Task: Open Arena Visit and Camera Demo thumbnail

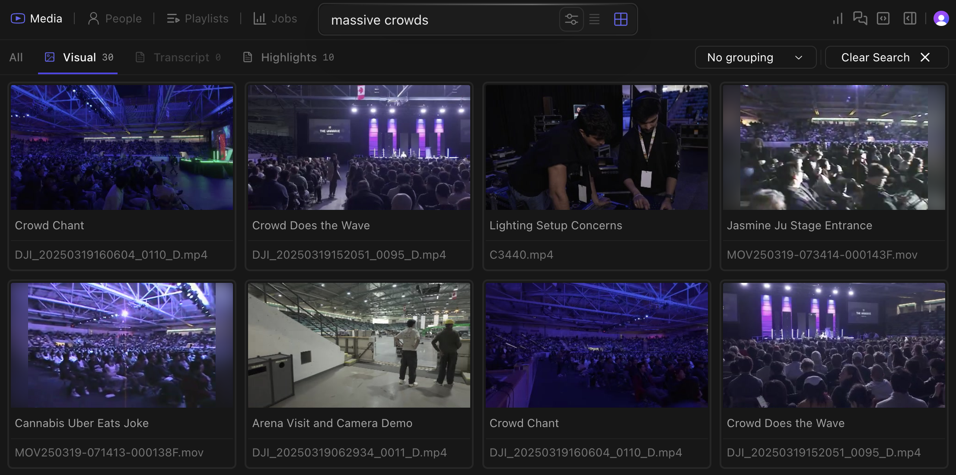Action: tap(359, 345)
